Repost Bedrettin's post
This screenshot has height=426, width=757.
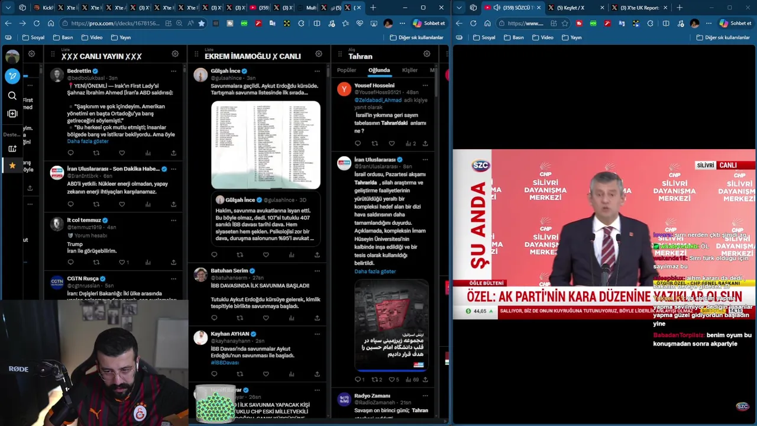pos(96,153)
